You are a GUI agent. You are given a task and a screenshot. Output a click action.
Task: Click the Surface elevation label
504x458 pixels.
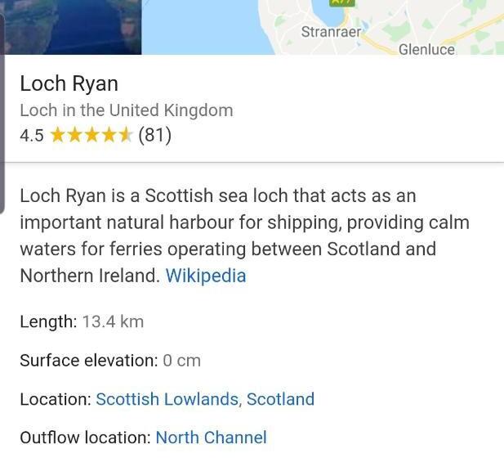pyautogui.click(x=88, y=361)
